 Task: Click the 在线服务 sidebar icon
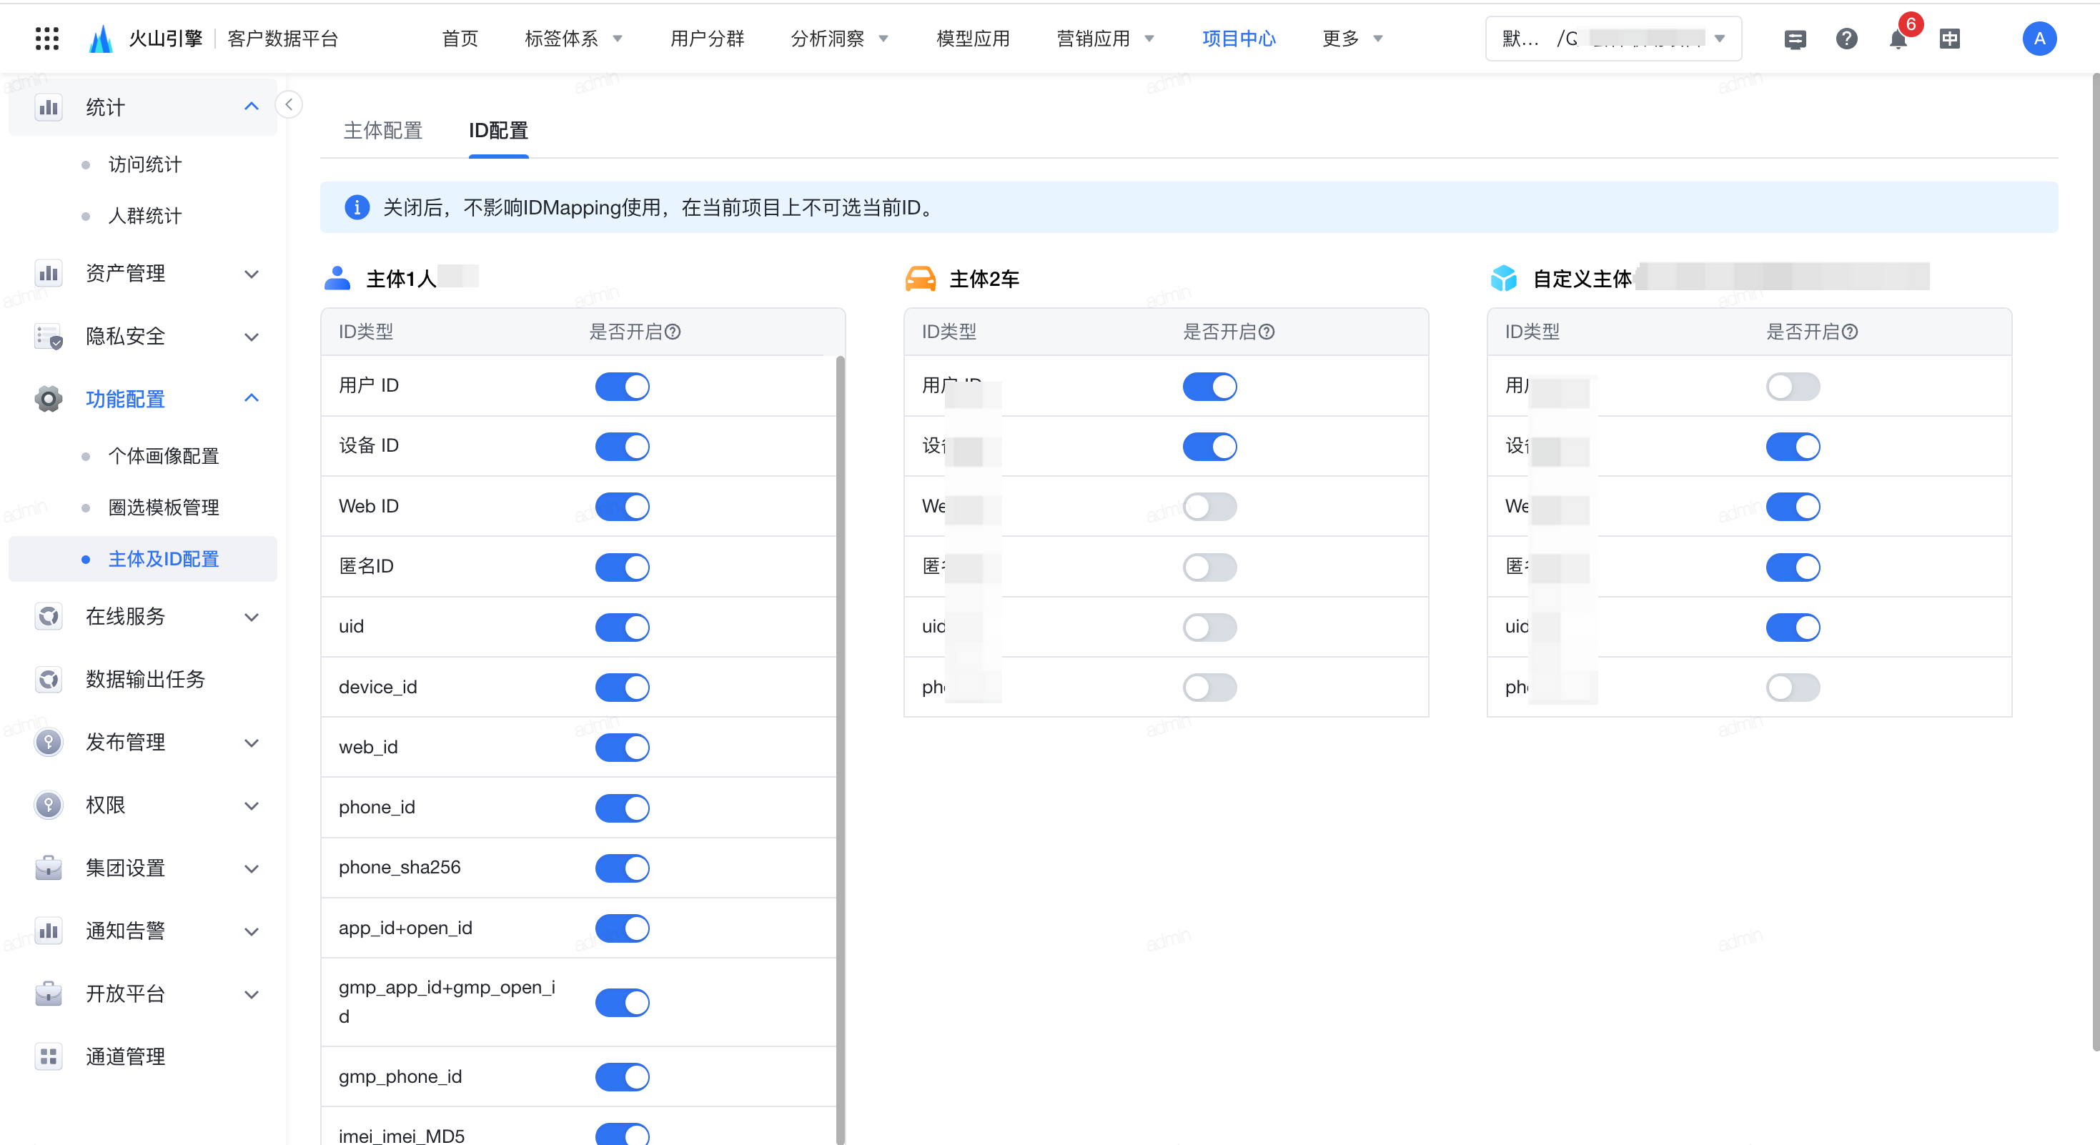tap(49, 616)
